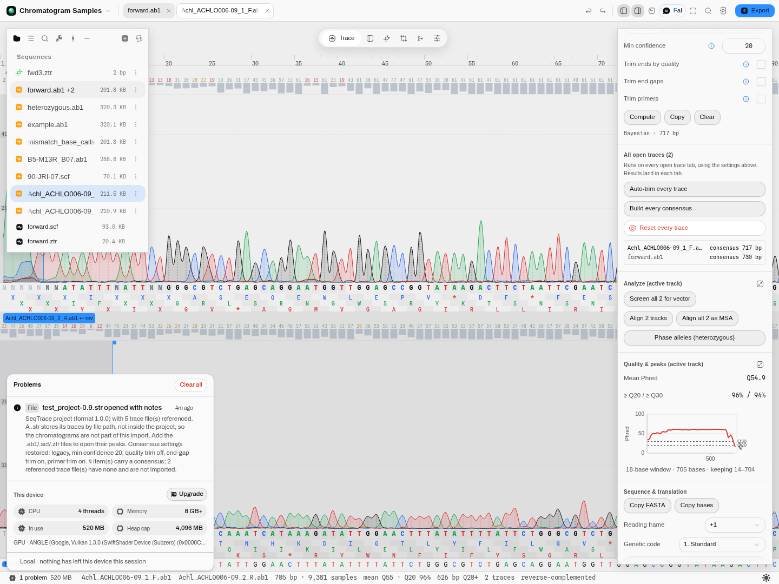Viewport: 779px width, 584px height.
Task: Click the Export button
Action: click(x=755, y=11)
